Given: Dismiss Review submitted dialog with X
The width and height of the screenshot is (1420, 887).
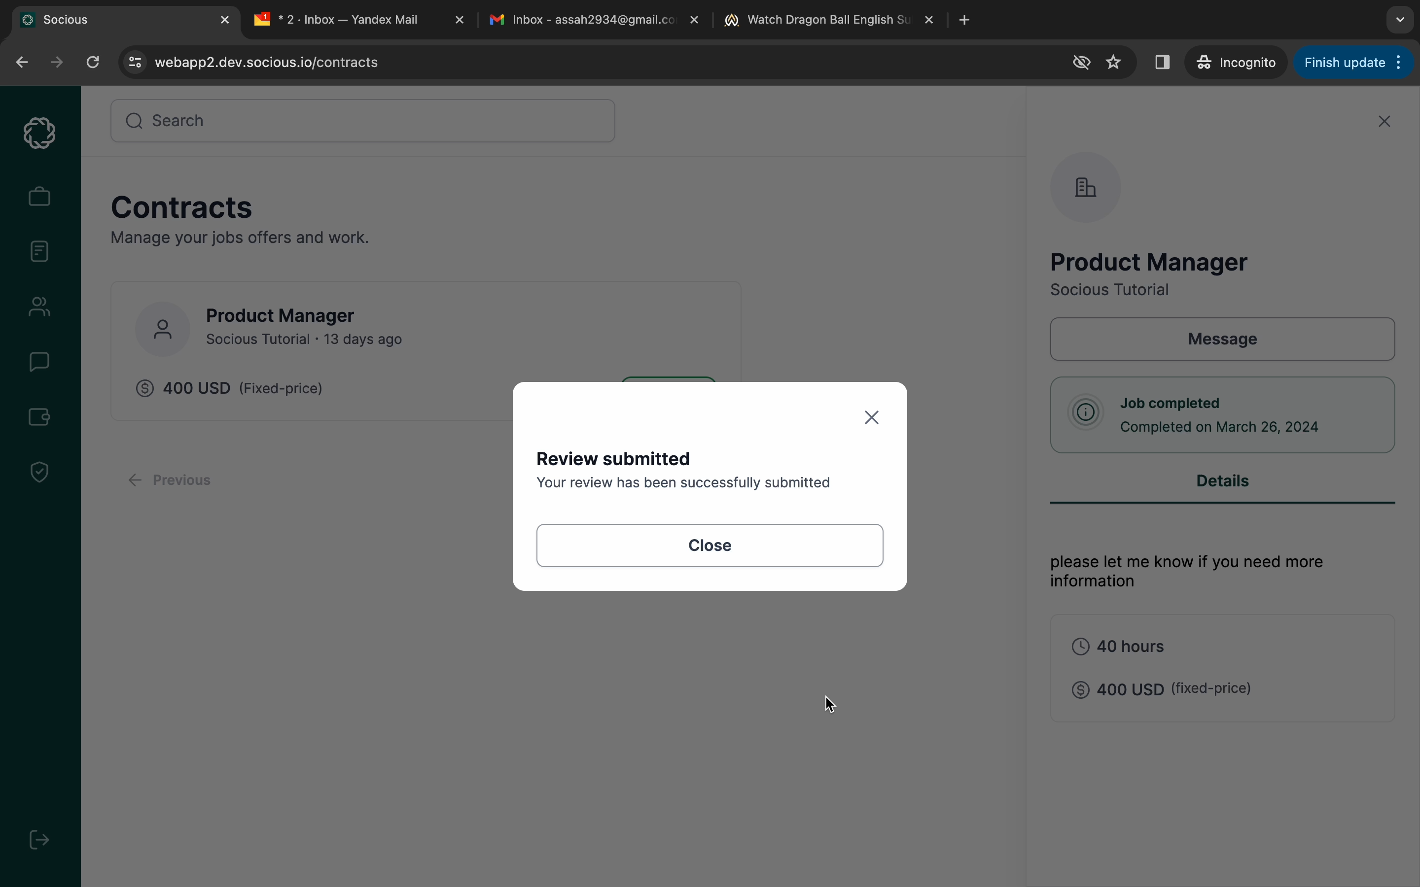Looking at the screenshot, I should (x=871, y=417).
